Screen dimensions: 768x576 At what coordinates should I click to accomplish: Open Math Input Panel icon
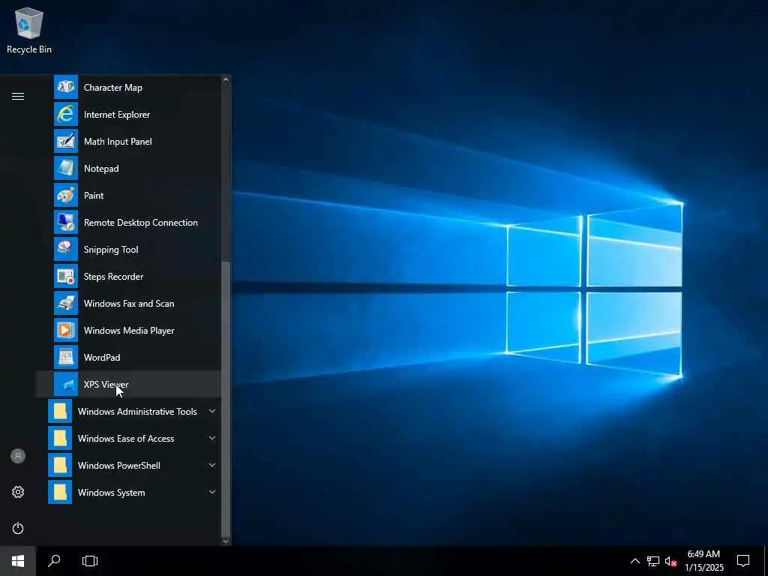tap(66, 141)
